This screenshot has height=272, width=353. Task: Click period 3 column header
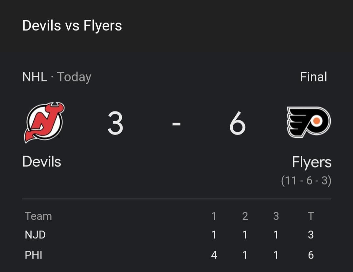coord(276,216)
